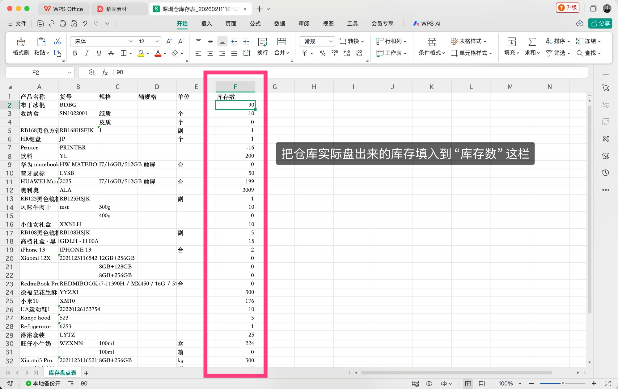The height and width of the screenshot is (389, 618).
Task: Toggle italic formatting
Action: tap(87, 53)
